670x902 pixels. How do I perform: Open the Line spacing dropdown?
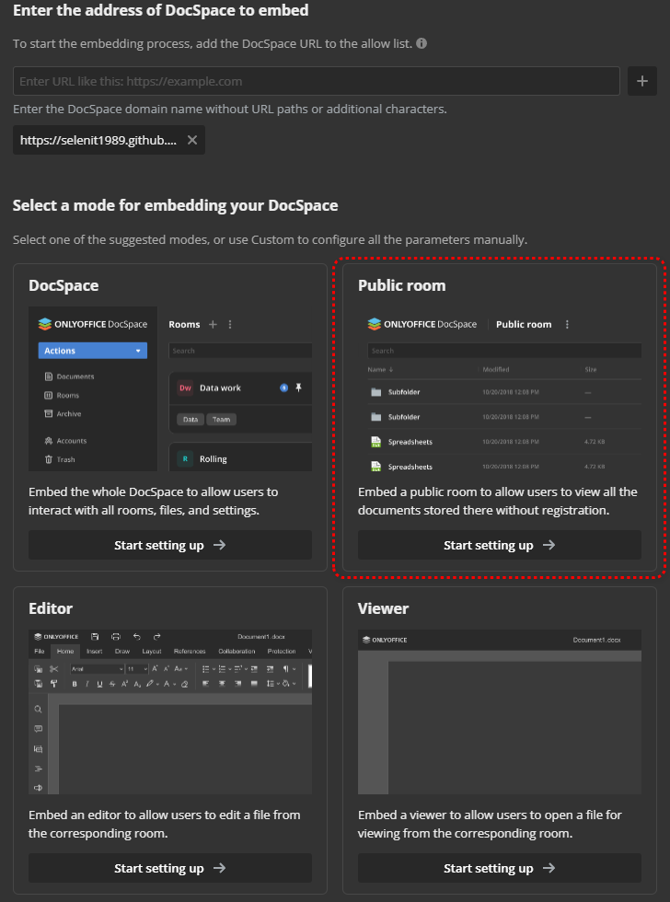pyautogui.click(x=273, y=684)
